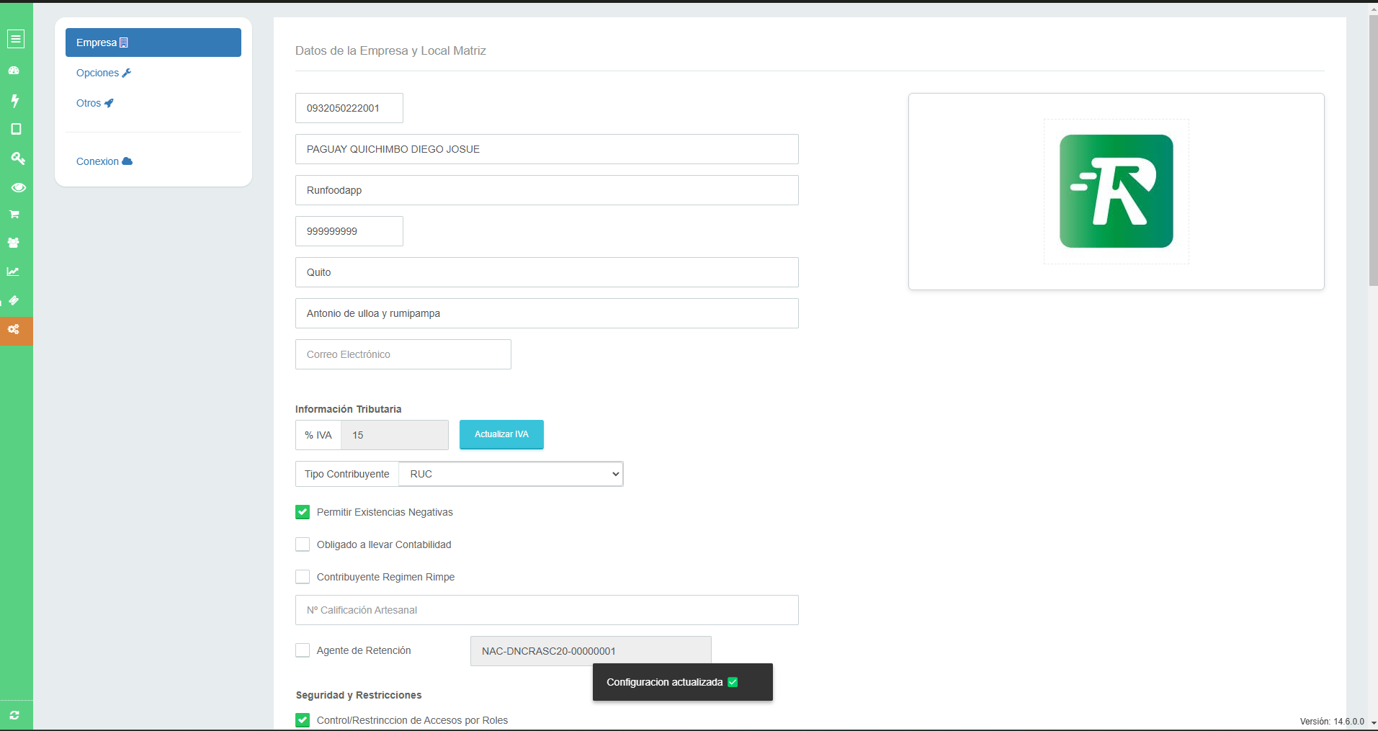Select the Empresa tab
This screenshot has width=1378, height=731.
pyautogui.click(x=153, y=42)
